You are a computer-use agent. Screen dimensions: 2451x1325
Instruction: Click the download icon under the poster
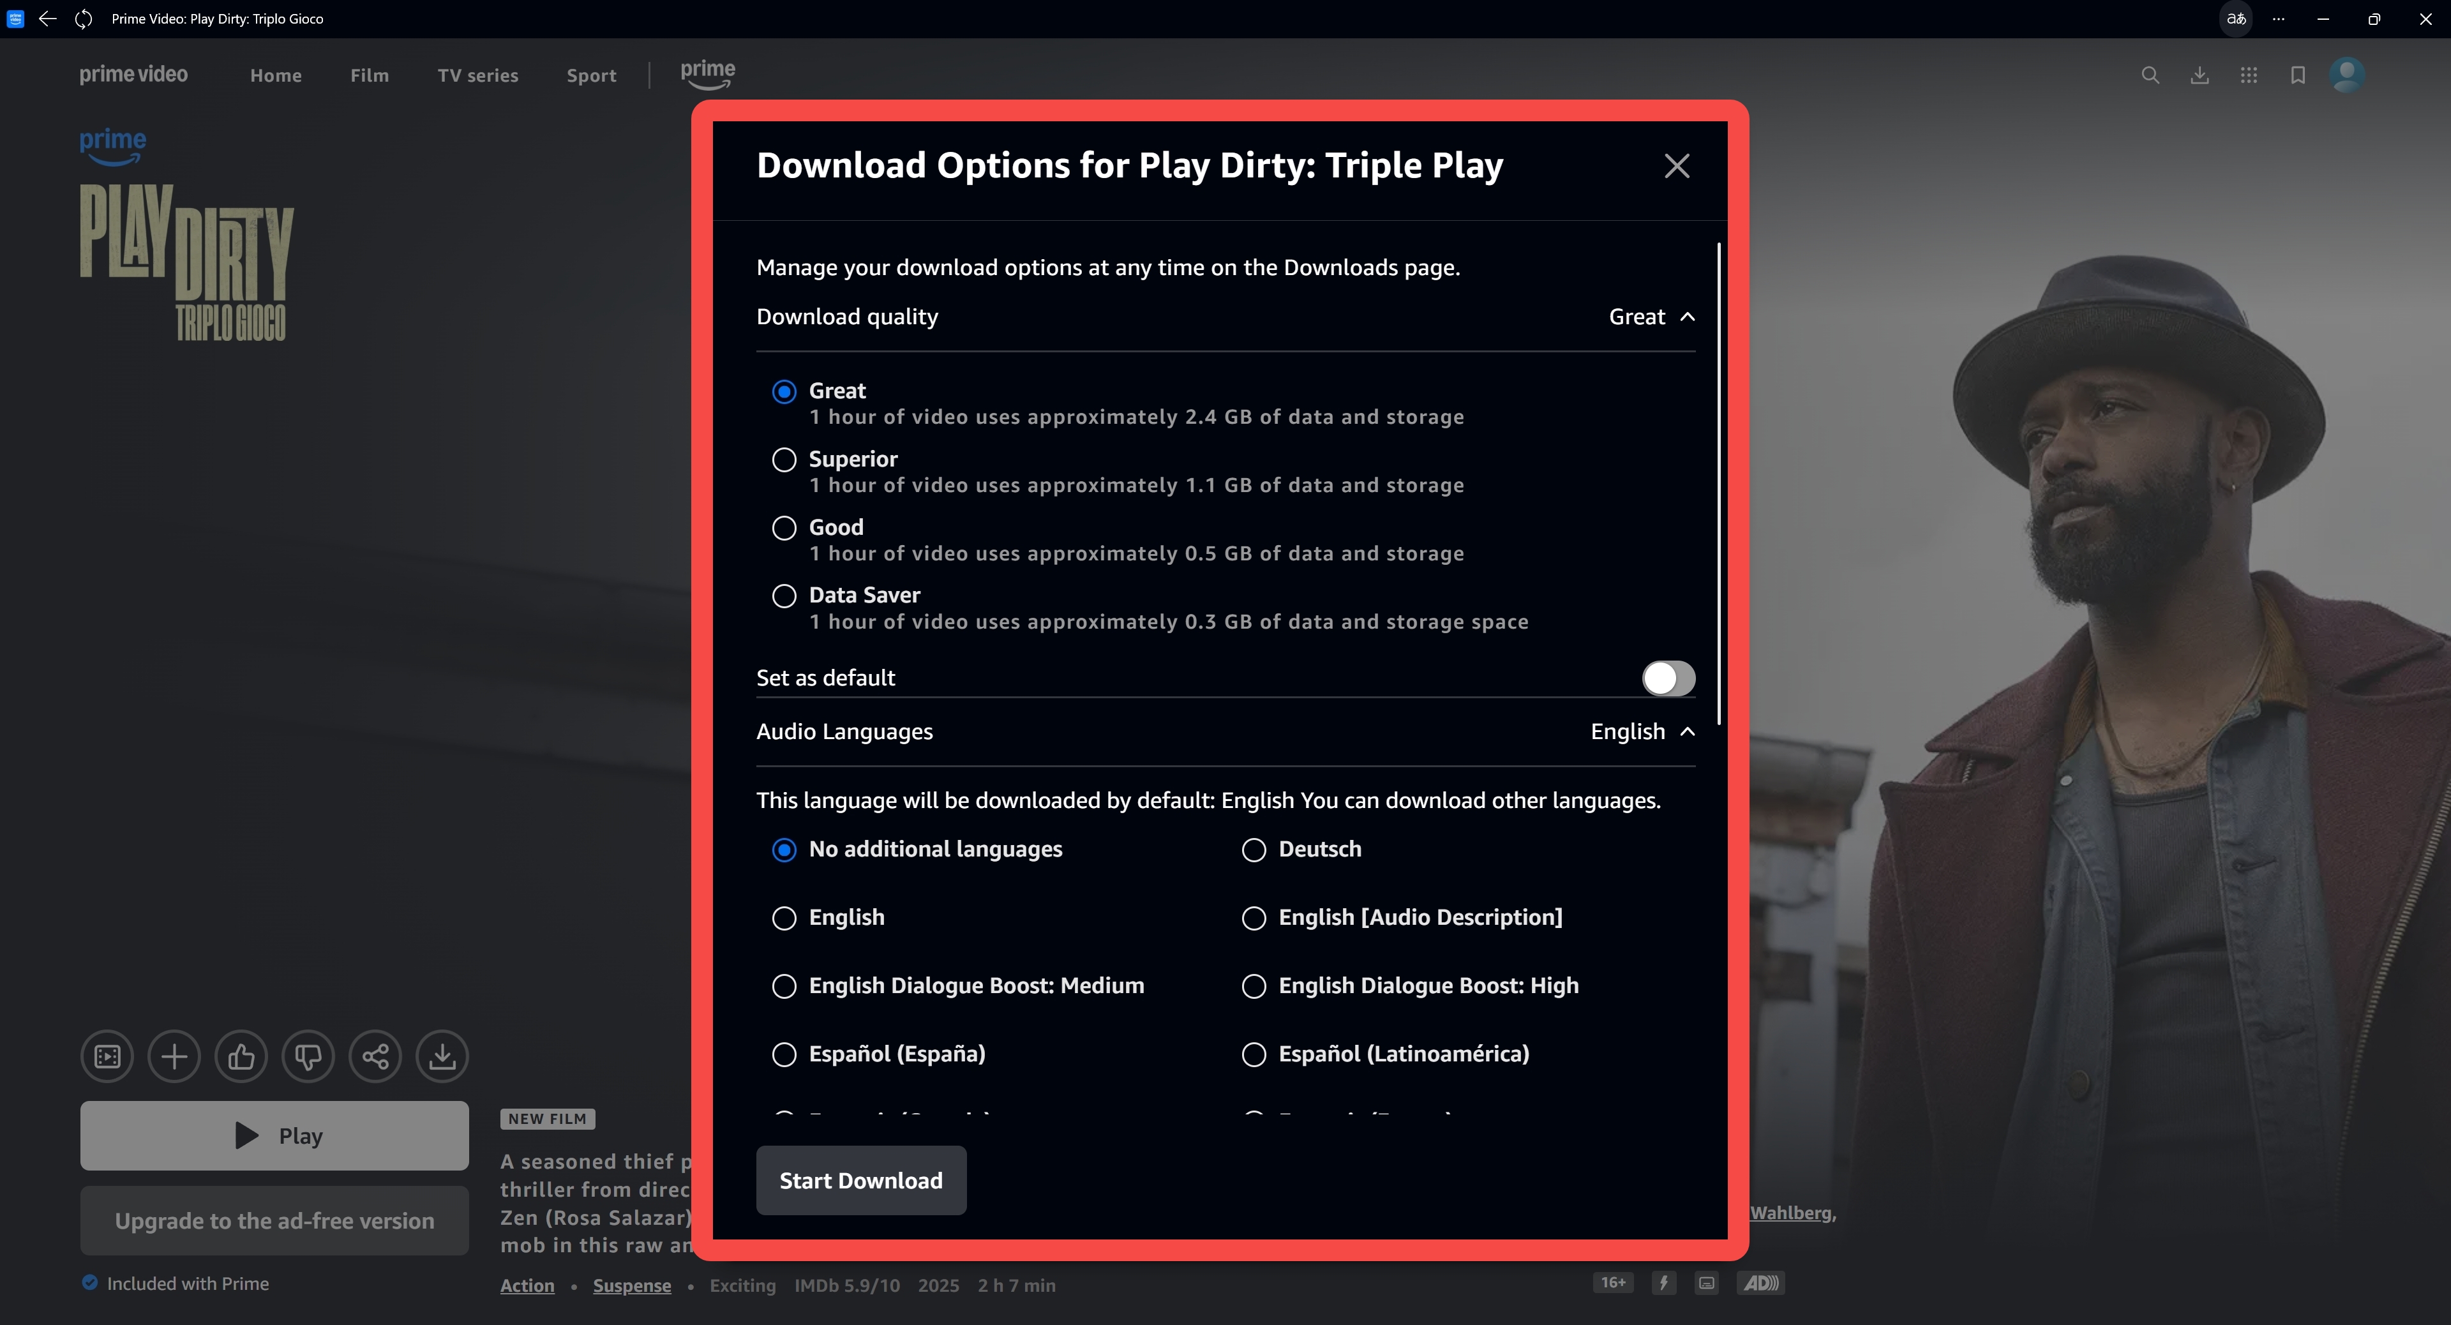coord(442,1056)
